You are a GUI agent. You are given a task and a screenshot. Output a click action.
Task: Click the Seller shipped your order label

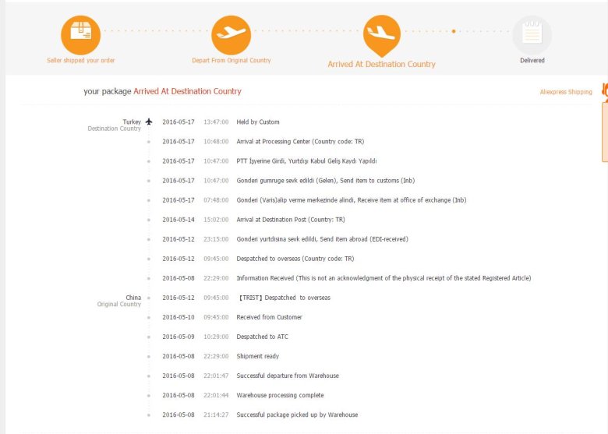(x=80, y=60)
